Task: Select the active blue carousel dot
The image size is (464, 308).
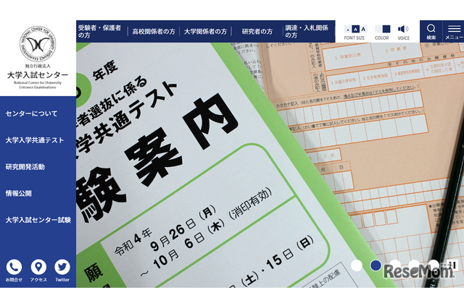Action: click(x=376, y=265)
